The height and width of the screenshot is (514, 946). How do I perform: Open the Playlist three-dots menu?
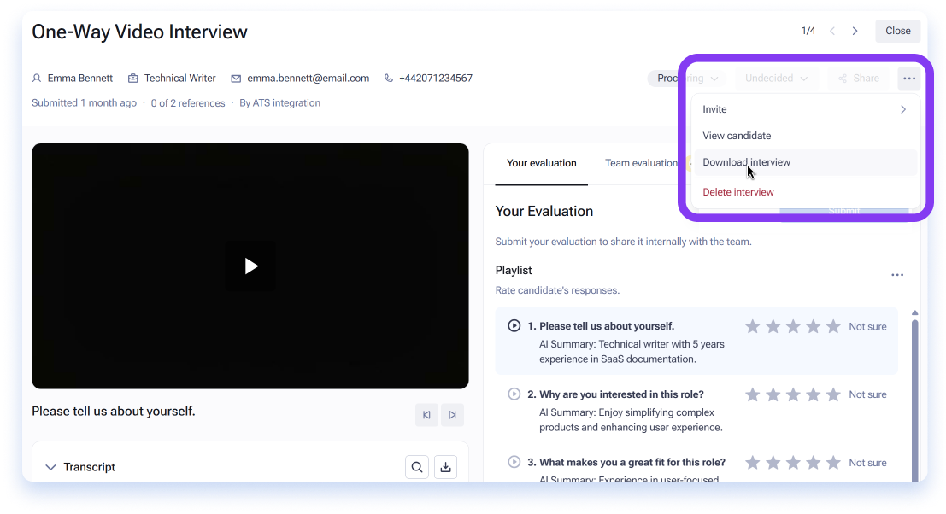[897, 275]
